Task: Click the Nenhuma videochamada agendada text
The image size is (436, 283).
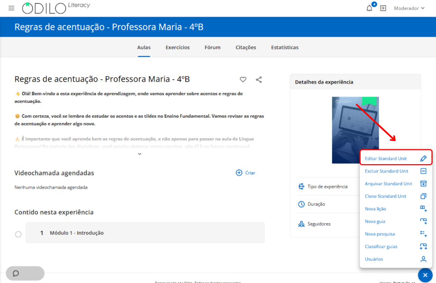Action: [x=51, y=187]
